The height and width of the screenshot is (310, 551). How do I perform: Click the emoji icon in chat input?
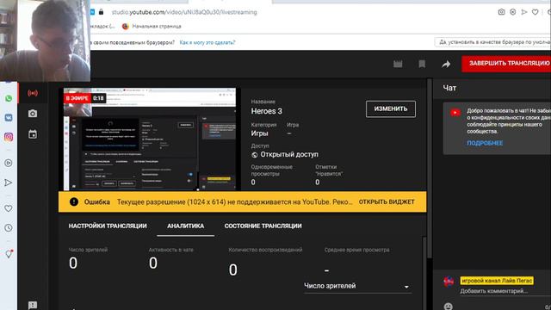tap(448, 307)
